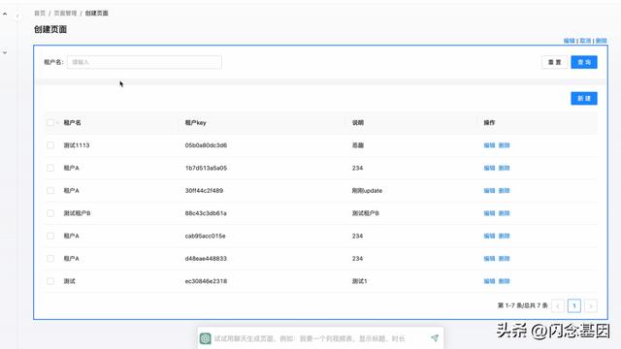Go to the next page of results
Screen dimensions: 621x349
tap(591, 306)
